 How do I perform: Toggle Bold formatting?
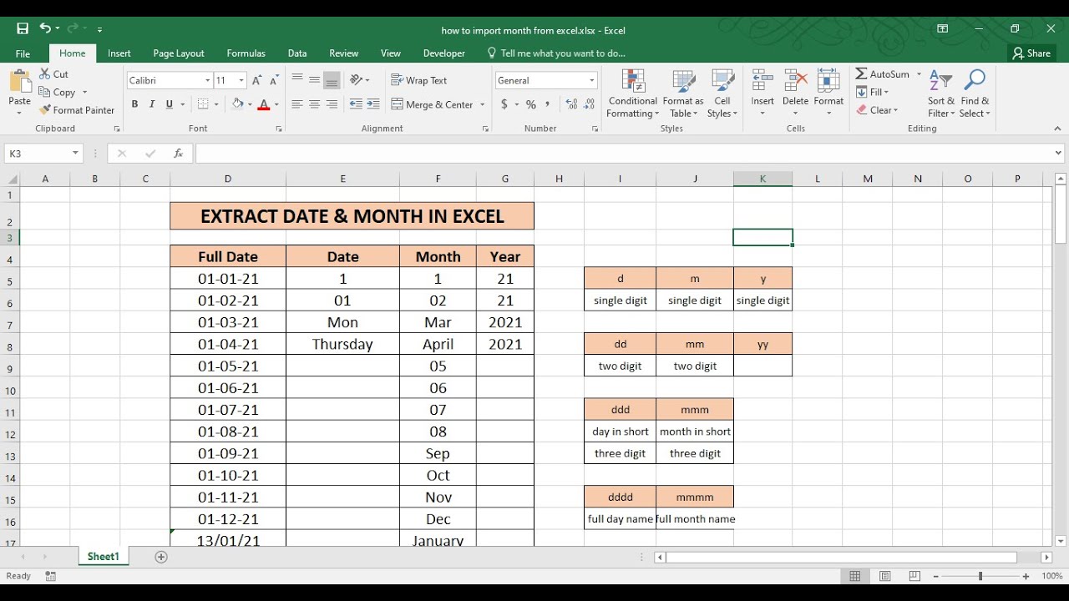[x=134, y=104]
